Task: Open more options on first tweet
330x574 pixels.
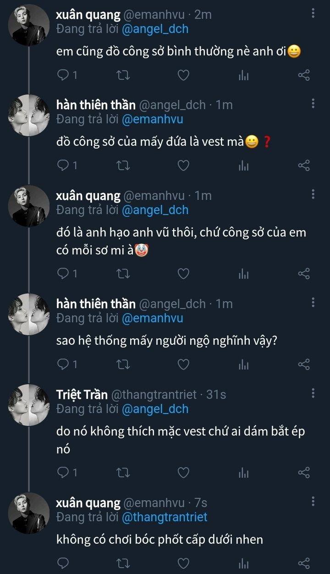Action: (313, 13)
